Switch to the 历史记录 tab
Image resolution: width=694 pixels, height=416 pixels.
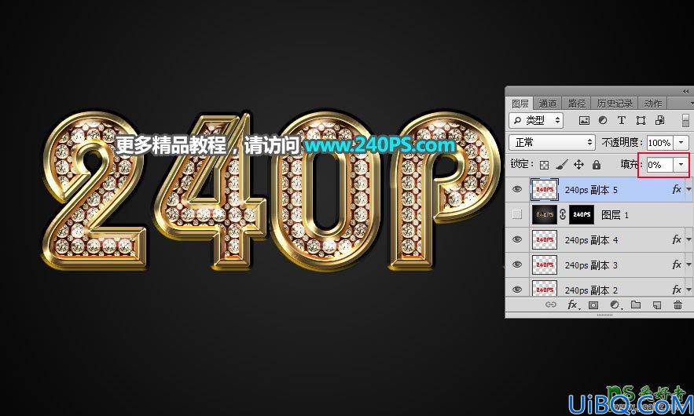[615, 104]
